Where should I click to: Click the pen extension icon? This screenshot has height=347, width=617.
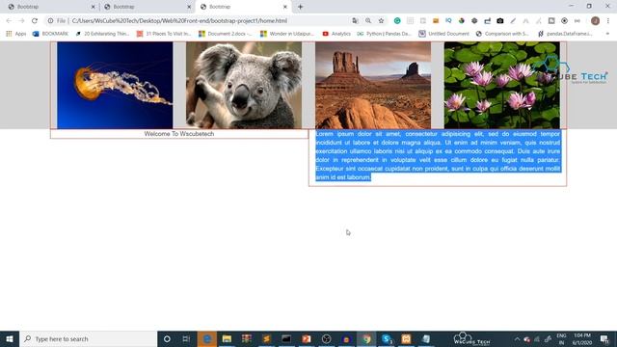point(513,21)
